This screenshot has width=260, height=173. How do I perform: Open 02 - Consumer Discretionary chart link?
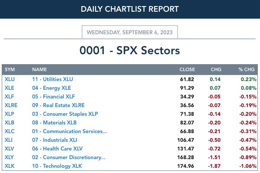point(69,157)
